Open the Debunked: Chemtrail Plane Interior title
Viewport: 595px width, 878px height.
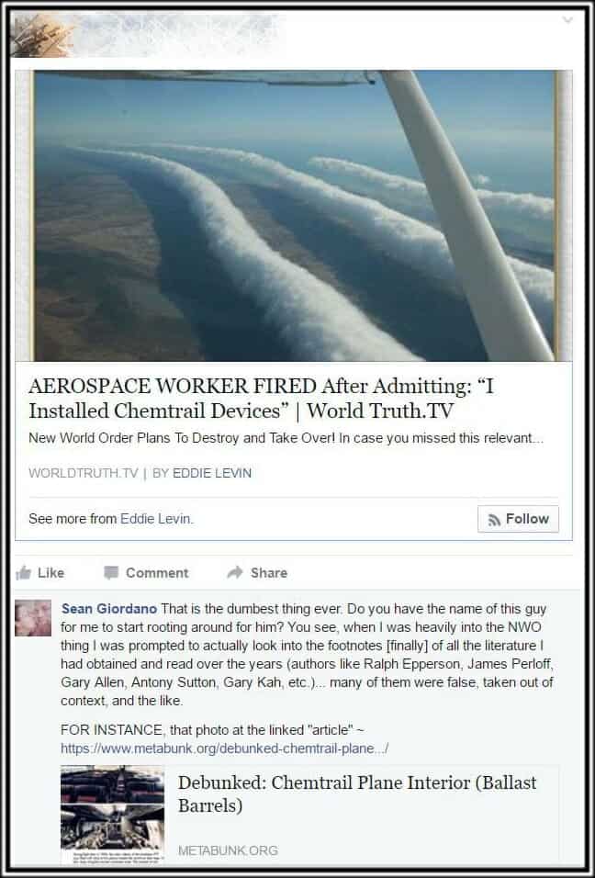coord(357,794)
